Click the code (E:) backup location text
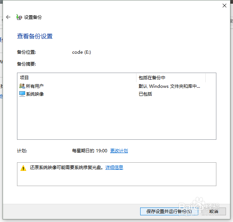Screen dimensions: 233x222 click(81, 52)
